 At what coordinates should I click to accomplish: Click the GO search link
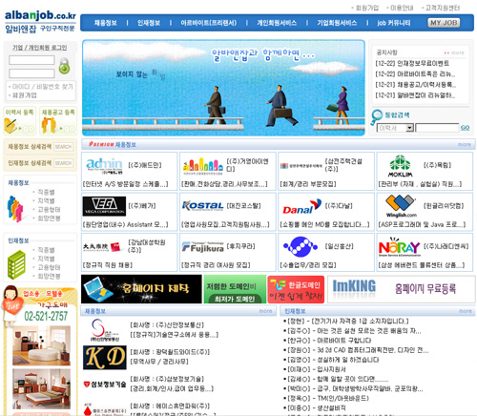pyautogui.click(x=465, y=128)
